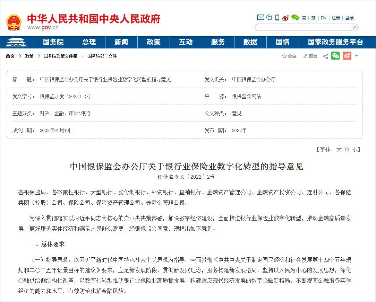Click the chat bubble icon in header
This screenshot has height=302, width=376.
click(269, 17)
